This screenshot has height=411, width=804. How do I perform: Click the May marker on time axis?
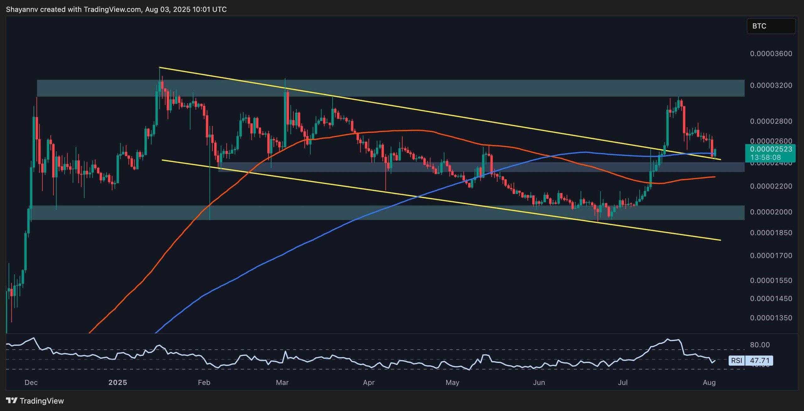click(452, 382)
